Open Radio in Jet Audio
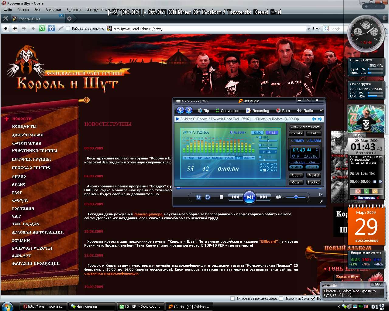This screenshot has width=389, height=311. point(305,111)
